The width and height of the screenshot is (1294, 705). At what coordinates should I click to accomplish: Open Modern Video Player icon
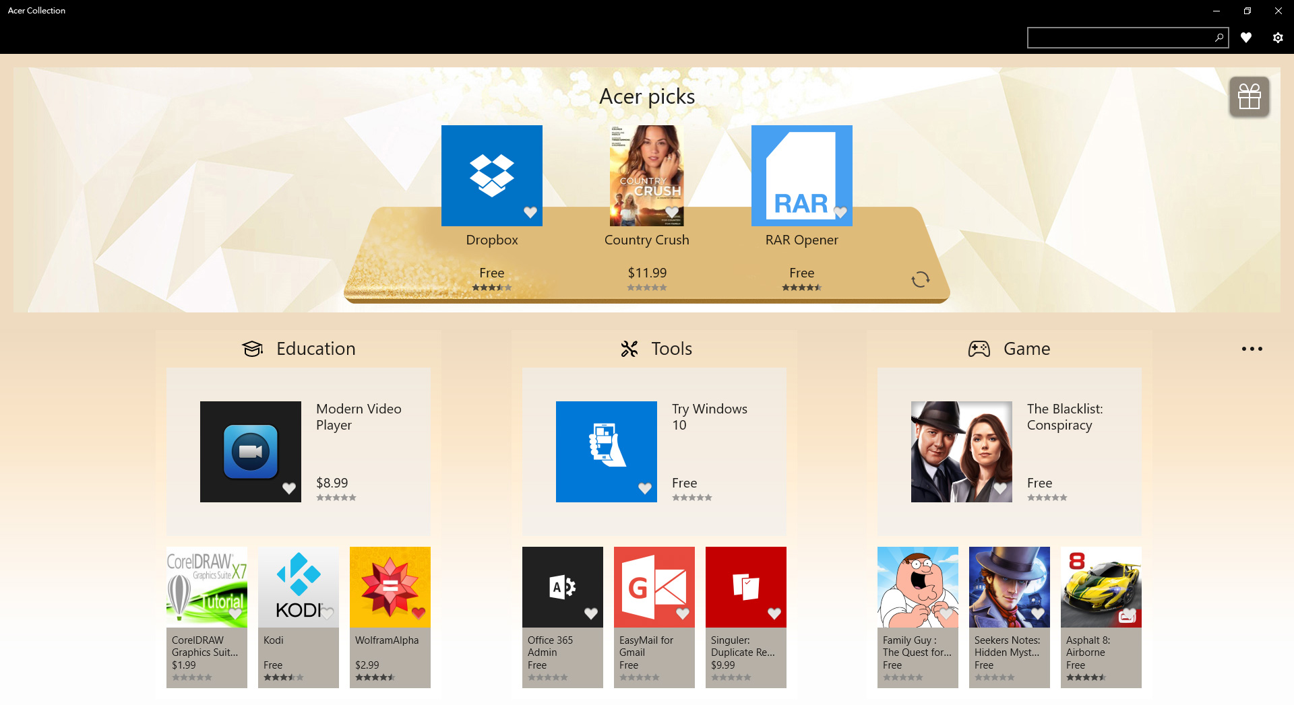[251, 452]
